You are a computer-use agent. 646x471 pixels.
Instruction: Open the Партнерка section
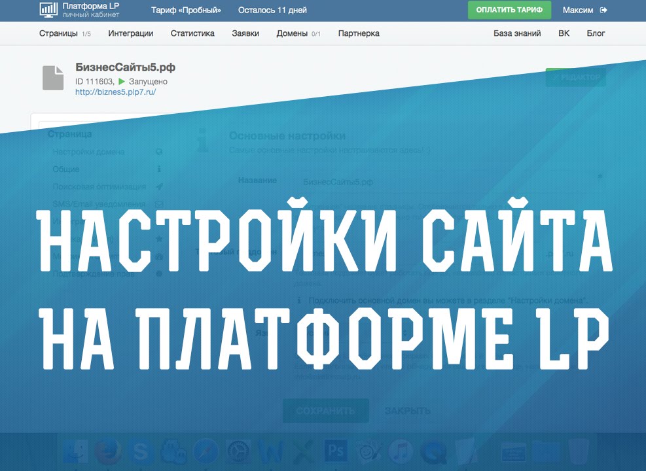pos(359,33)
